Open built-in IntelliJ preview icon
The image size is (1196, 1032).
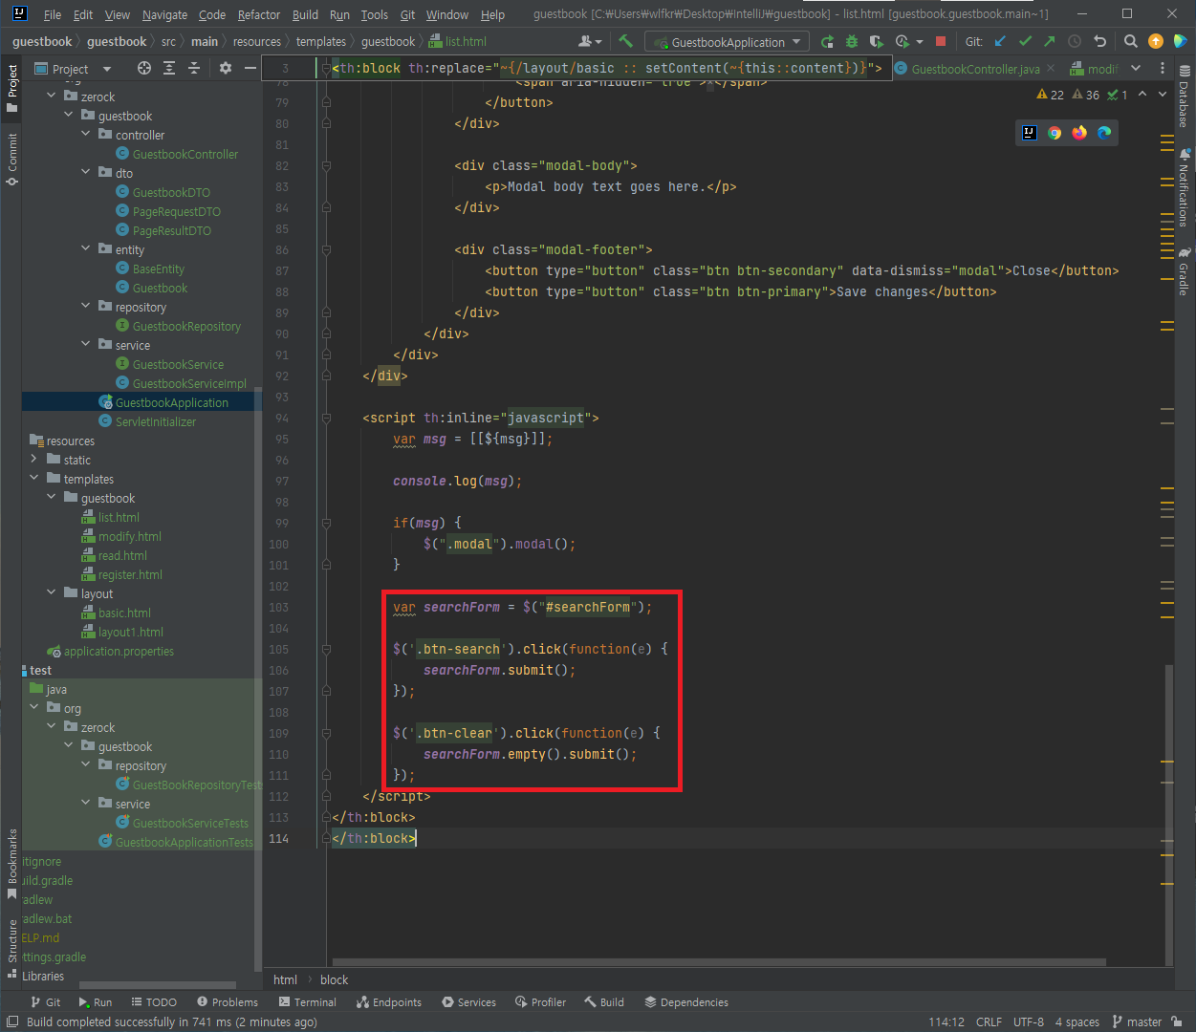(x=1030, y=133)
